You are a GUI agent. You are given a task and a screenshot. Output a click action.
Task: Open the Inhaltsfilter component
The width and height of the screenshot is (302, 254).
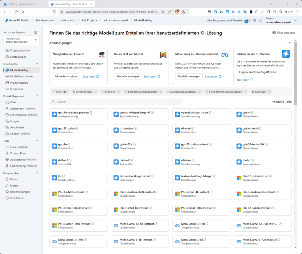click(17, 198)
